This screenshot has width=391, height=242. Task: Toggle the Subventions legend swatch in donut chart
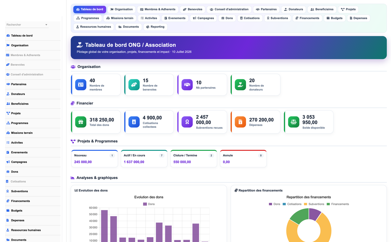(306, 204)
